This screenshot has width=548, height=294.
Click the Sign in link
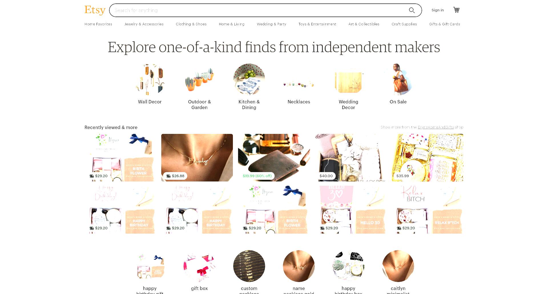[438, 10]
